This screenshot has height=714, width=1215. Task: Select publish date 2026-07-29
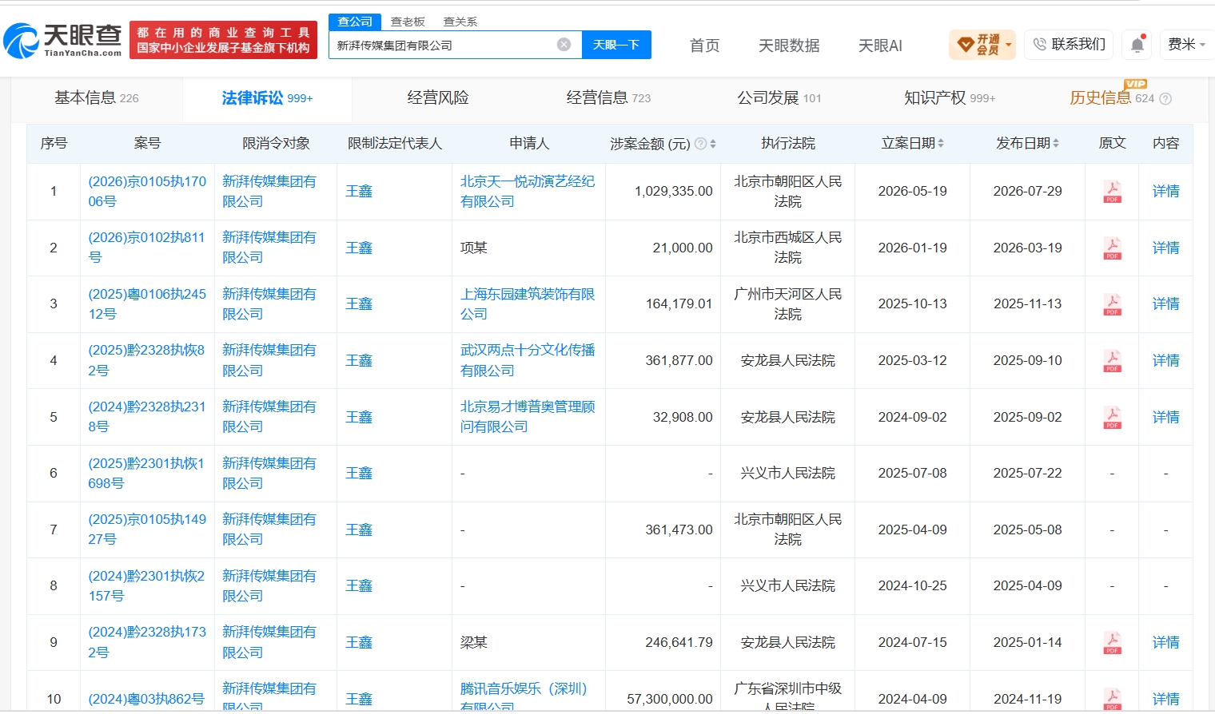(x=1027, y=192)
